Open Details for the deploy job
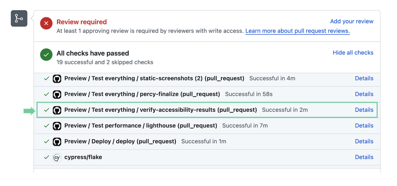This screenshot has width=397, height=186. pyautogui.click(x=364, y=141)
